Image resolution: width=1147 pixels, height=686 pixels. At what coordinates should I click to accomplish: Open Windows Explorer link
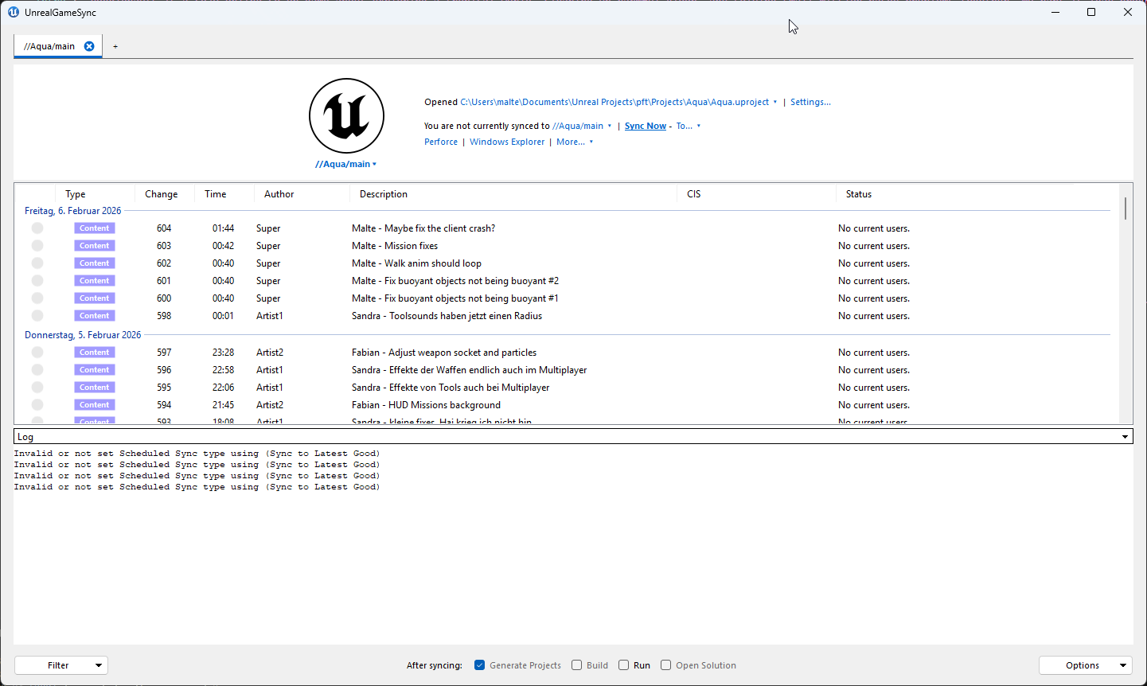(x=507, y=142)
